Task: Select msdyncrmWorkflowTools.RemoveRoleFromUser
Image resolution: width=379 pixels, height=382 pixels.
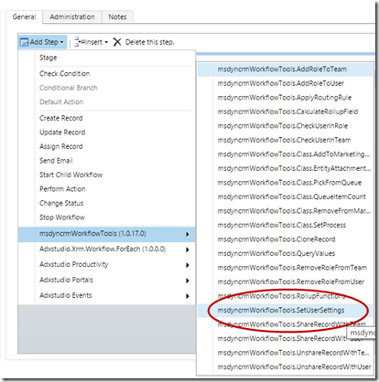Action: [x=291, y=282]
